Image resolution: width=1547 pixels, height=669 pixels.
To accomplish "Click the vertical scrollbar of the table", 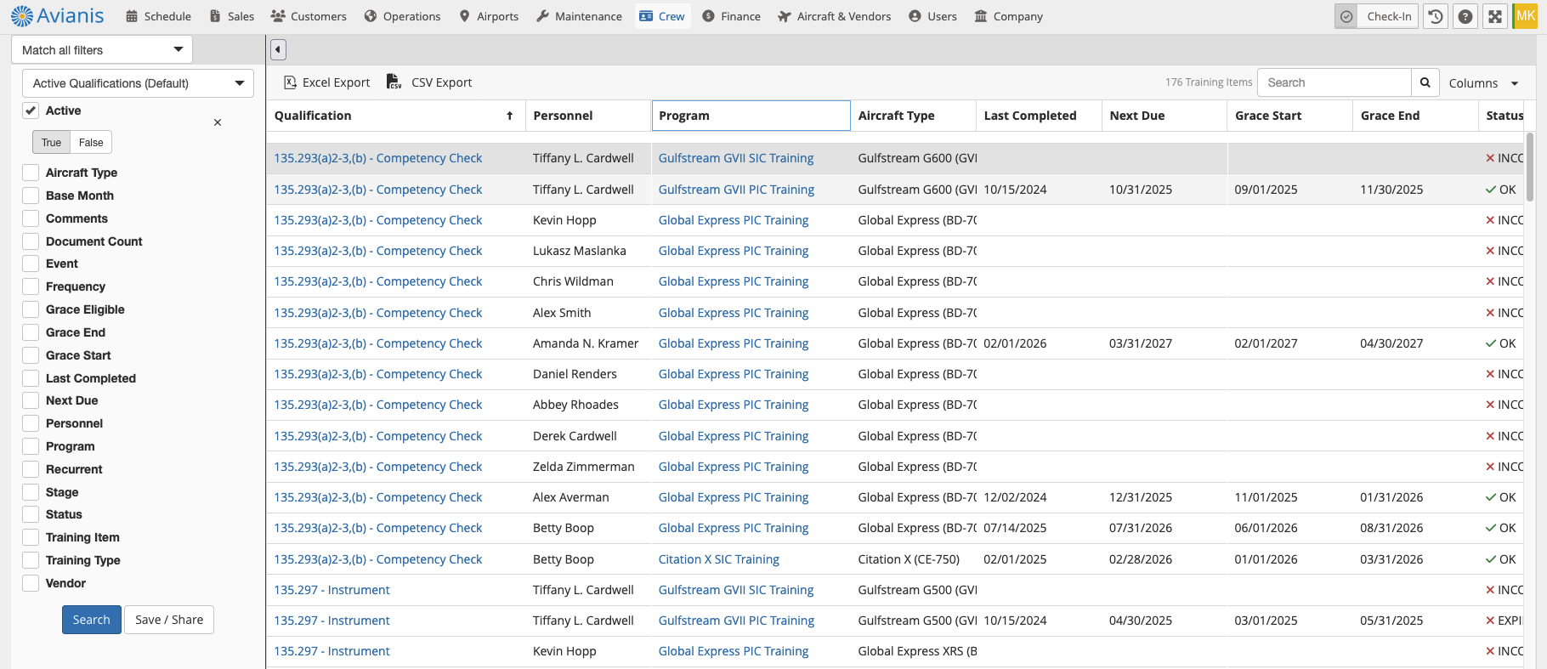I will tap(1530, 167).
